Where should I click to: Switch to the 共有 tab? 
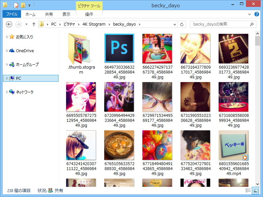[49, 14]
